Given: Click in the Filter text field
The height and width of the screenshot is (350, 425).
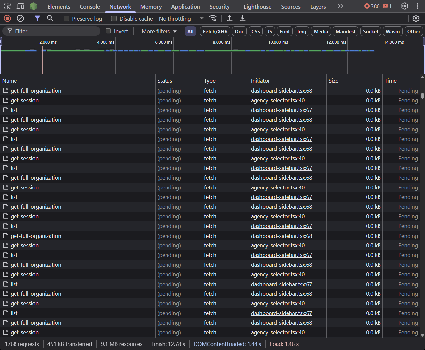Looking at the screenshot, I should (51, 31).
